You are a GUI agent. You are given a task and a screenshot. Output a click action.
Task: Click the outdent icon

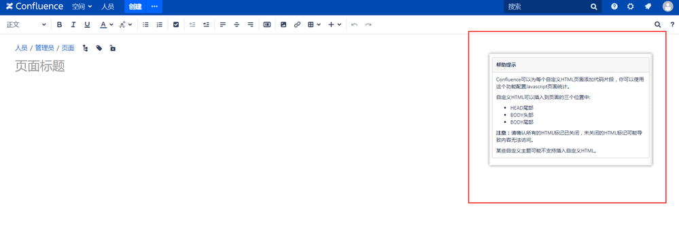tap(192, 24)
